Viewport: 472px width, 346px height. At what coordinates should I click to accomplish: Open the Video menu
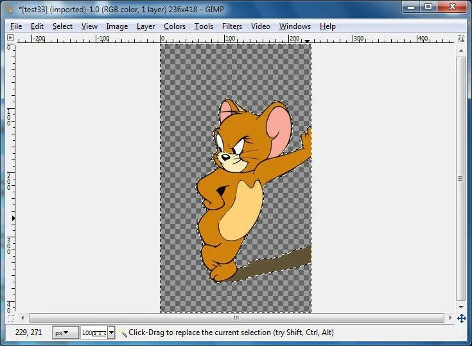(x=260, y=26)
